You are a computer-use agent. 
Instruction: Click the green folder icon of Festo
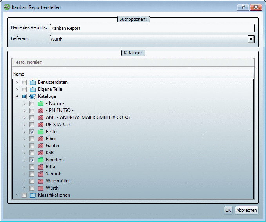(x=40, y=132)
